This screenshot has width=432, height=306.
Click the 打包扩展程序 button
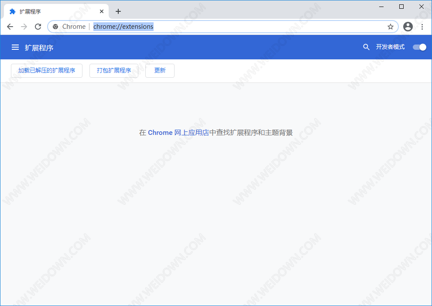click(x=114, y=71)
